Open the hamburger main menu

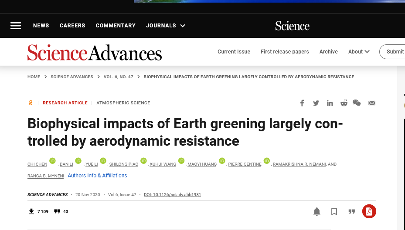(16, 26)
